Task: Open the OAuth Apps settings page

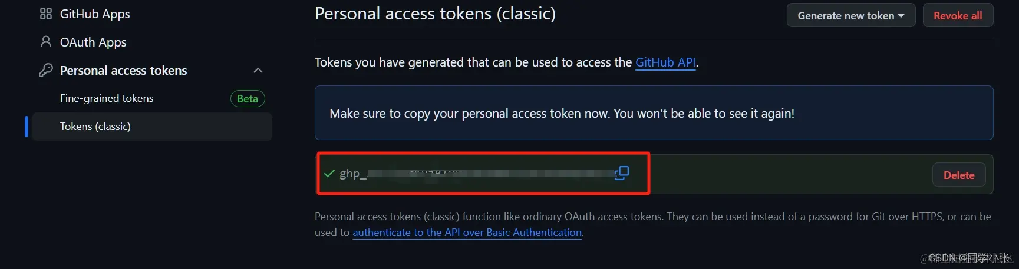Action: click(x=93, y=42)
